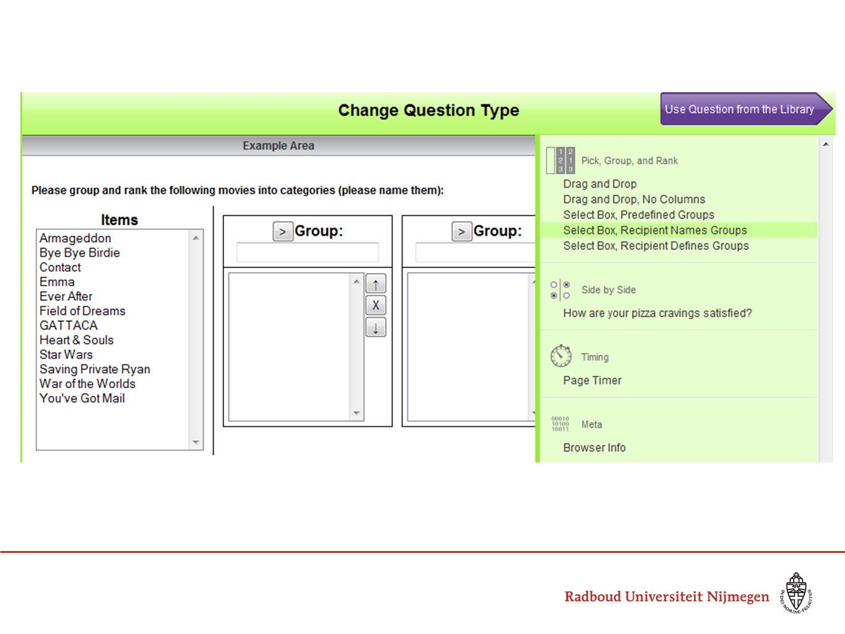
Task: Click the Radboud Universiteit crest logo
Action: (796, 593)
